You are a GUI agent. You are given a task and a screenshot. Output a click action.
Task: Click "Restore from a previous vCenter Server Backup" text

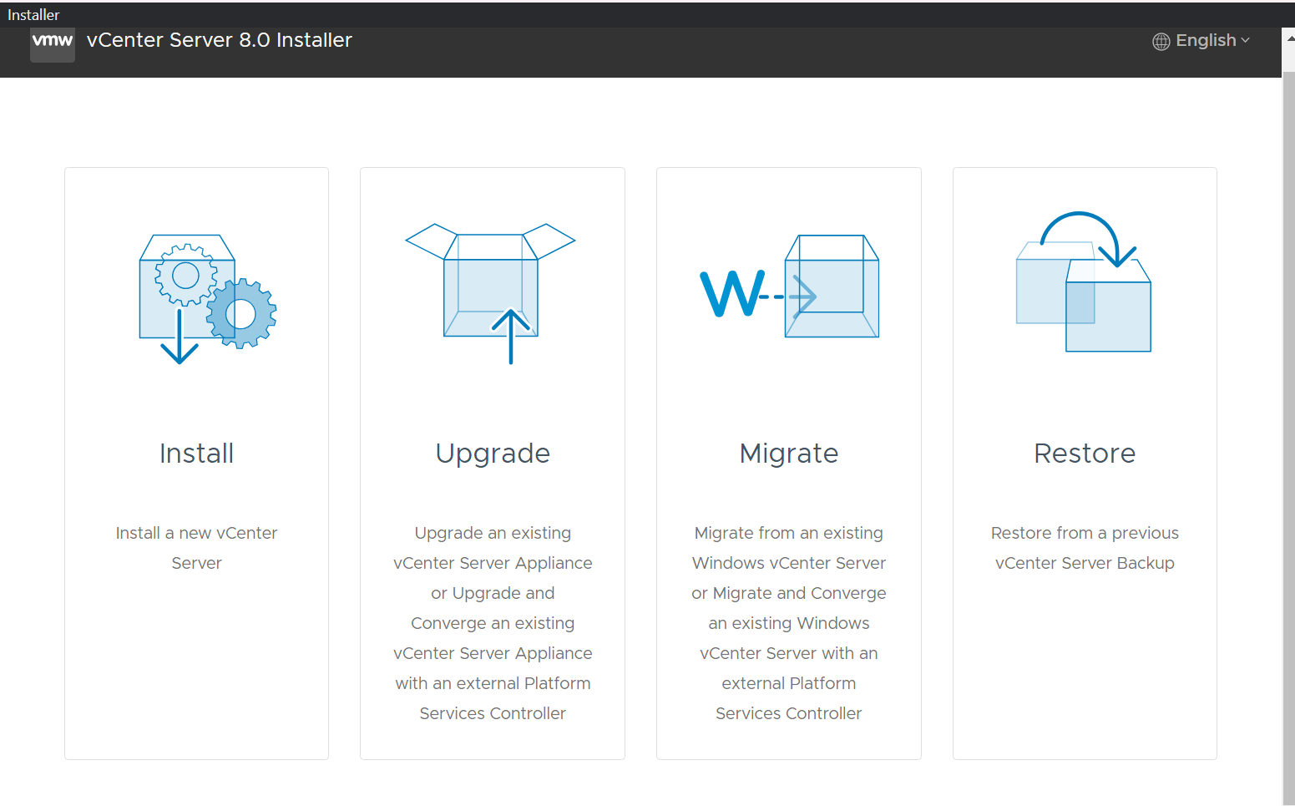tap(1085, 548)
